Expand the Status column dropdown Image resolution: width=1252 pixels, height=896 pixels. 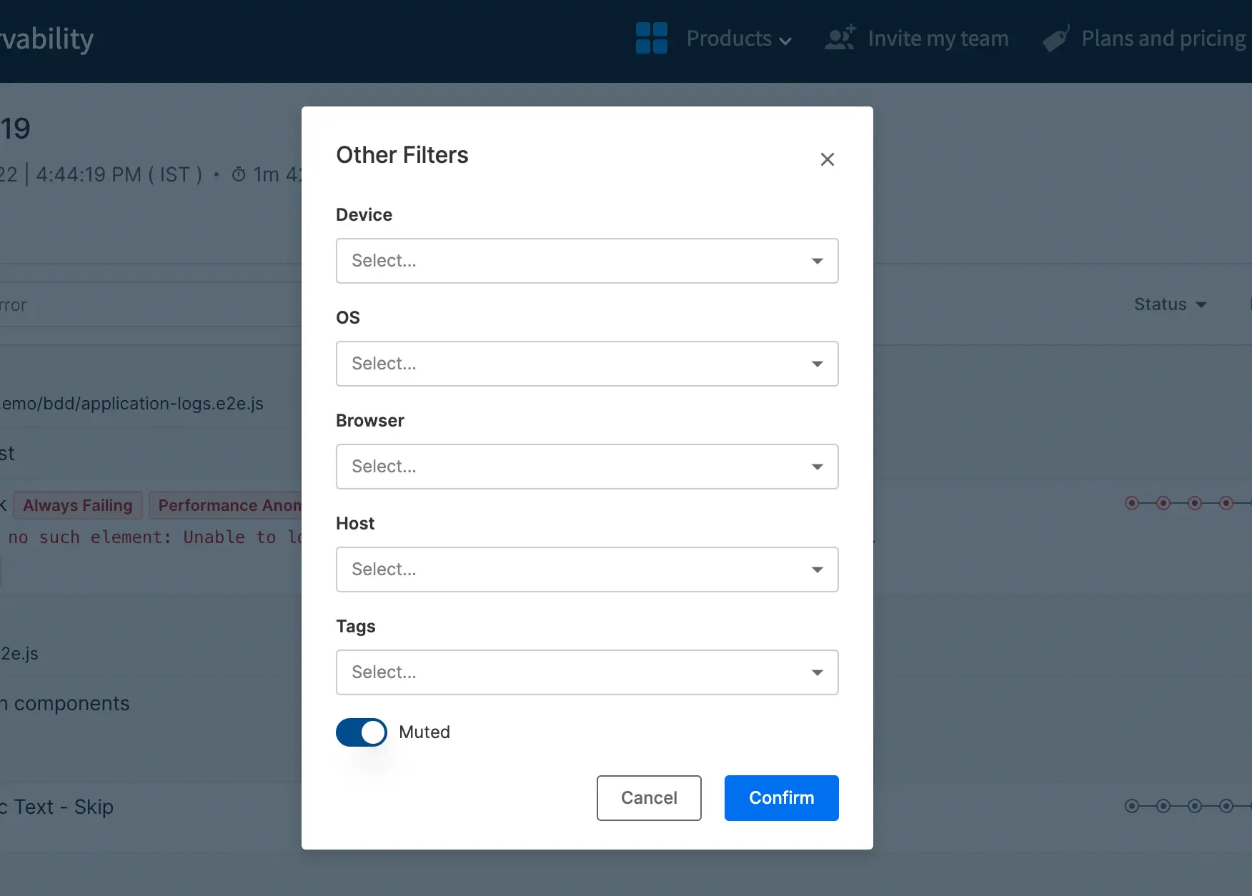tap(1170, 304)
